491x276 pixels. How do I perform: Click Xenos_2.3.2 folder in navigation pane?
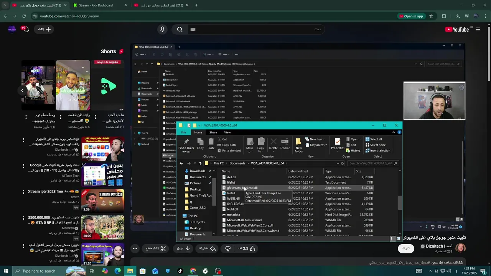click(198, 208)
